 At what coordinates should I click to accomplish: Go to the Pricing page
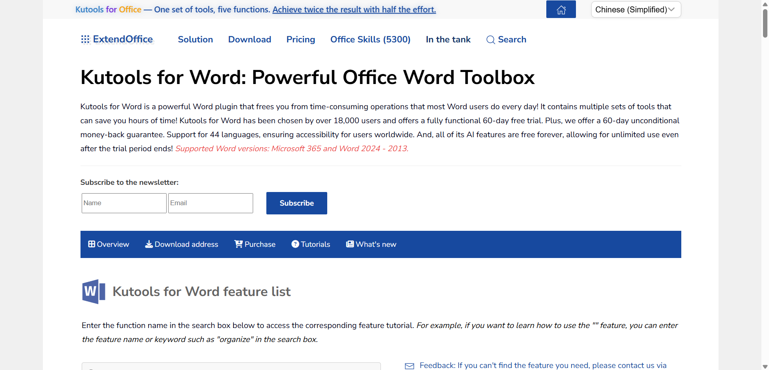[300, 40]
